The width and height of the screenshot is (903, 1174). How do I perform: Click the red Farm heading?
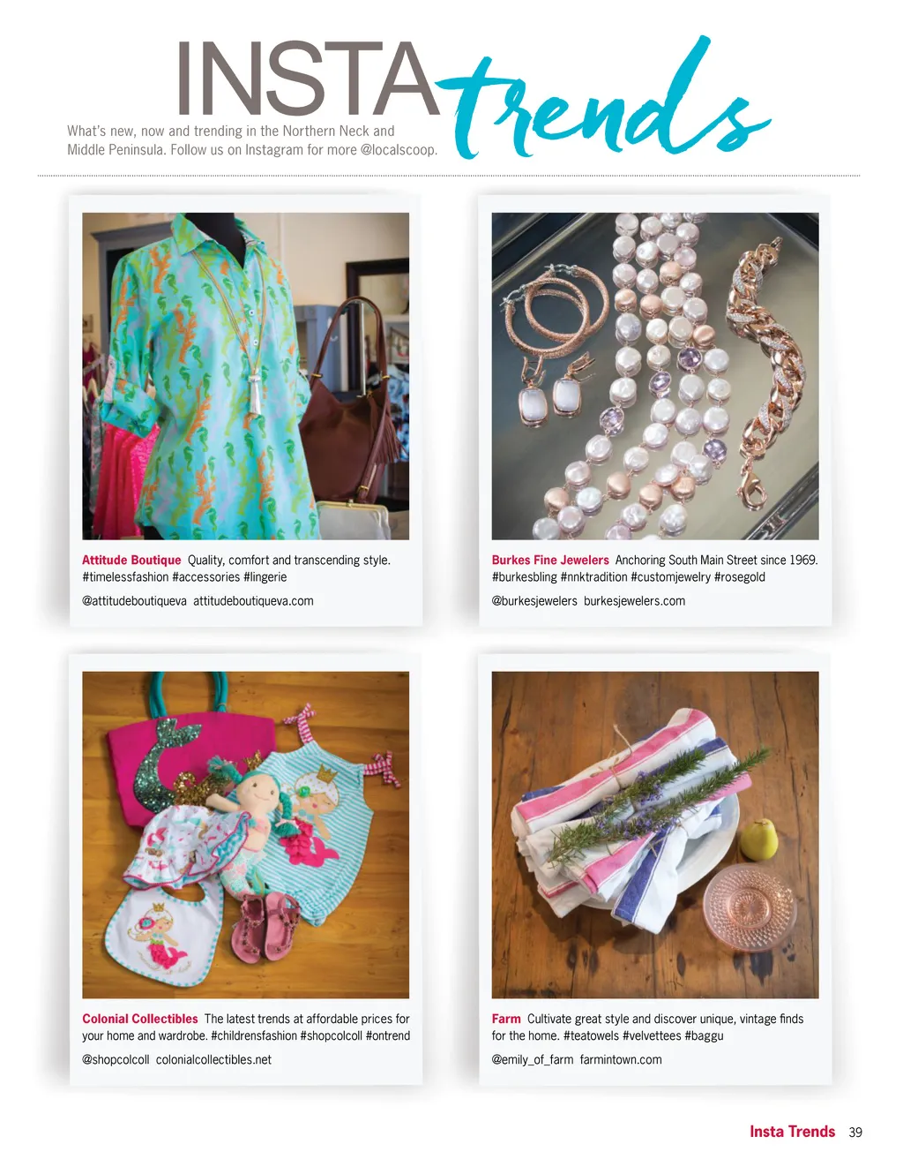(x=506, y=1020)
